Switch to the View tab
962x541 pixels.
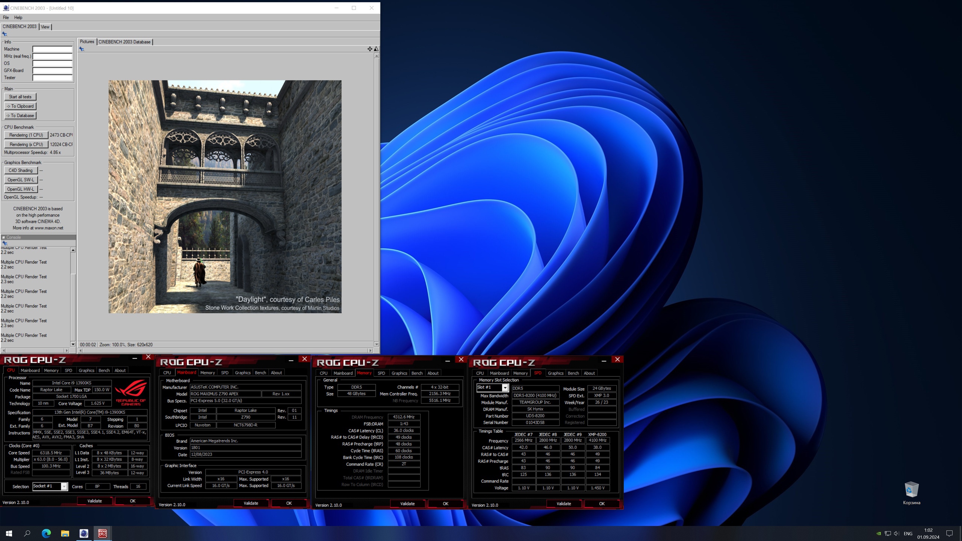[x=45, y=27]
